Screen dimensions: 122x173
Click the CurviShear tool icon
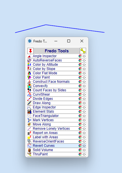(x=29, y=94)
